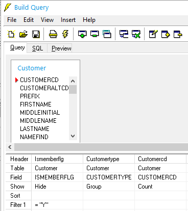Click the Count show cell
The height and width of the screenshot is (211, 188).
(x=160, y=187)
